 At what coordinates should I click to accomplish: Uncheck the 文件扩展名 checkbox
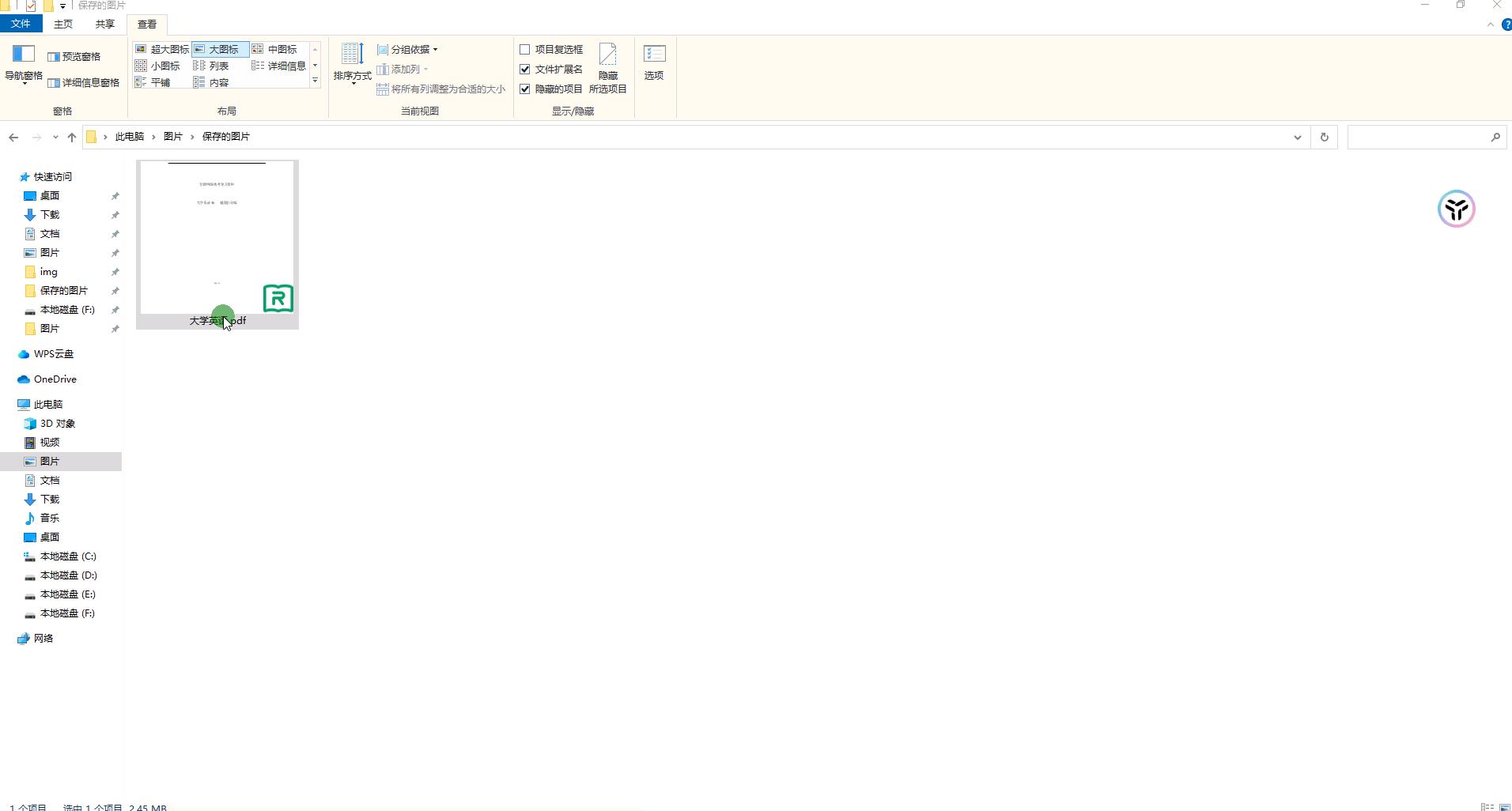pos(524,69)
